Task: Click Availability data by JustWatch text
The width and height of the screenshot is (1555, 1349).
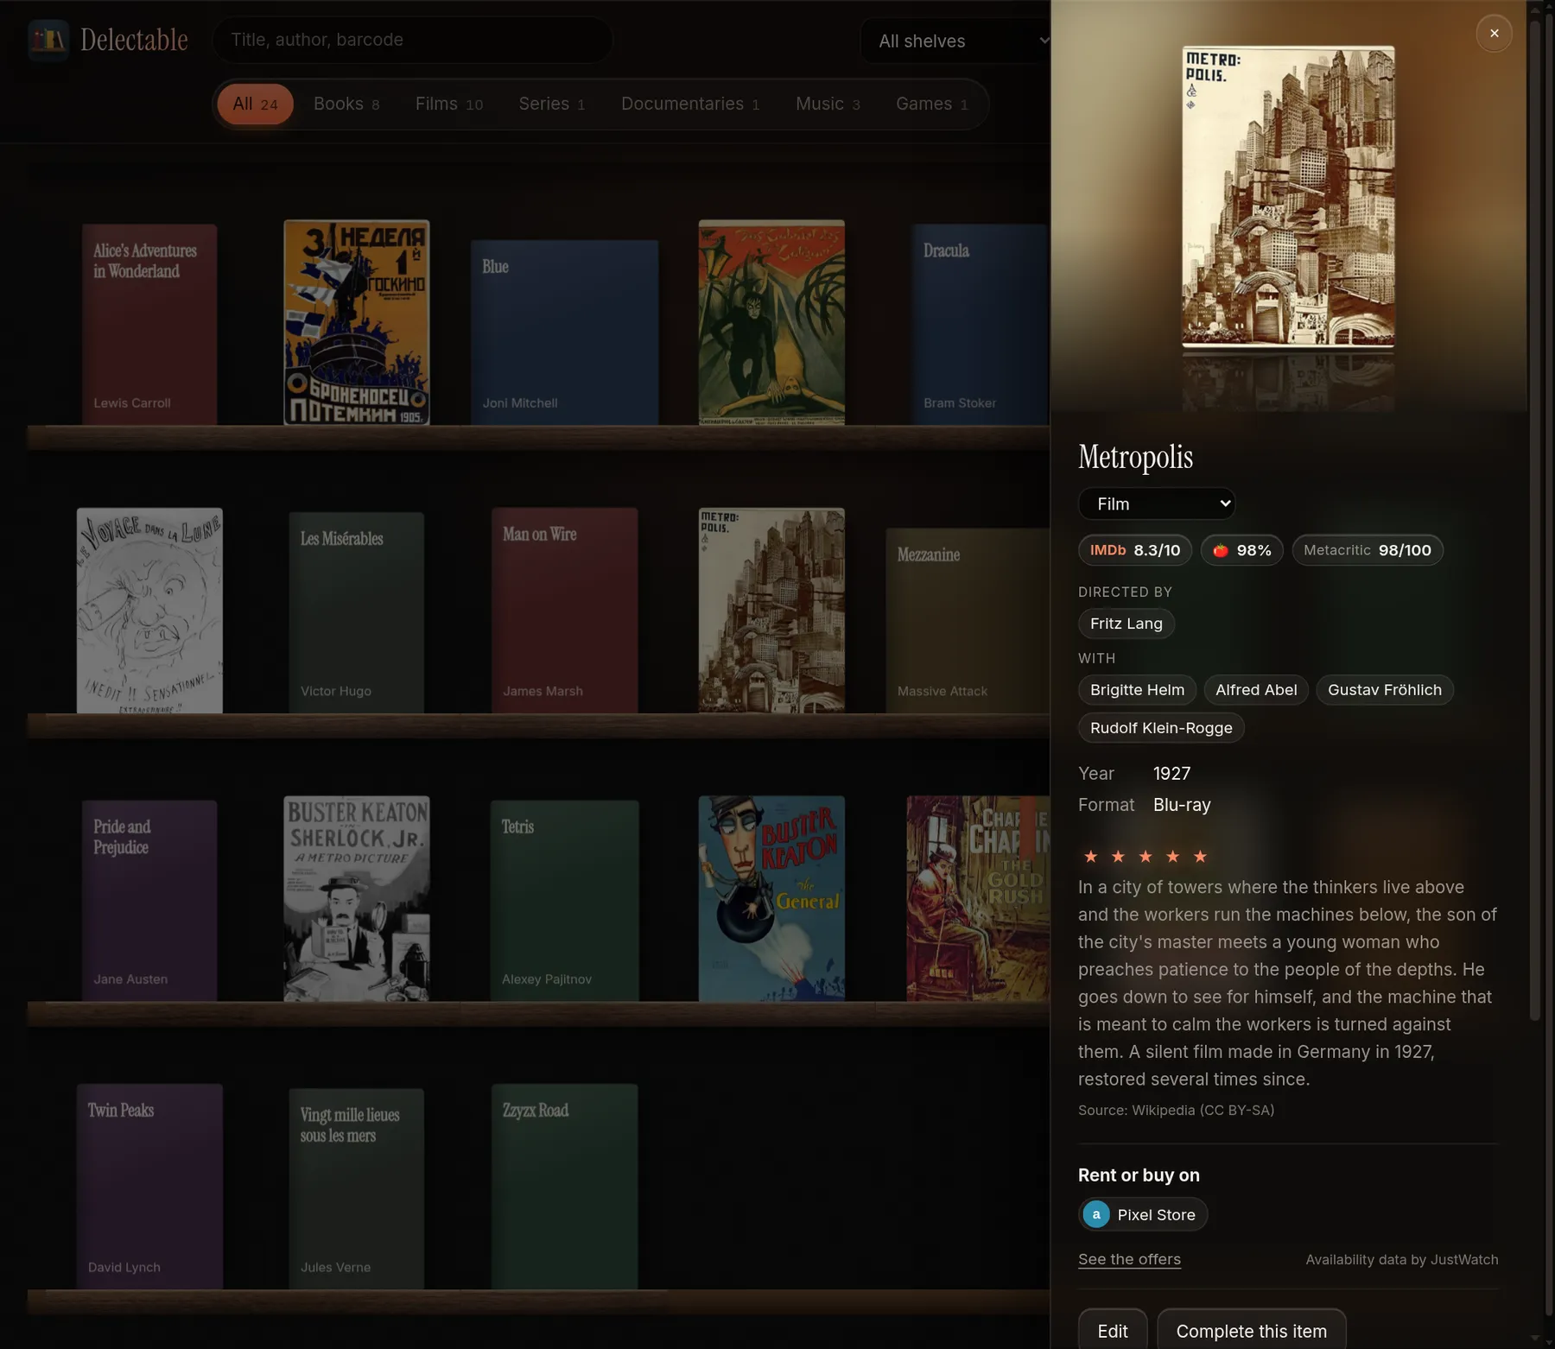Action: point(1402,1259)
